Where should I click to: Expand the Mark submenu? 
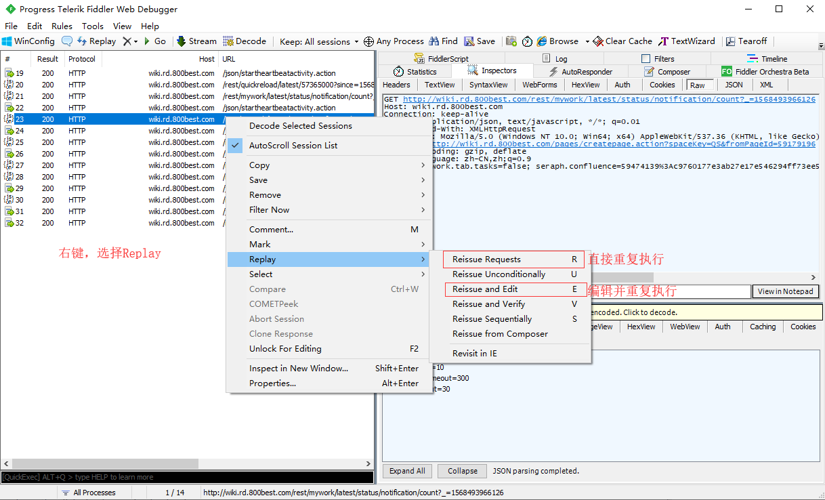328,245
